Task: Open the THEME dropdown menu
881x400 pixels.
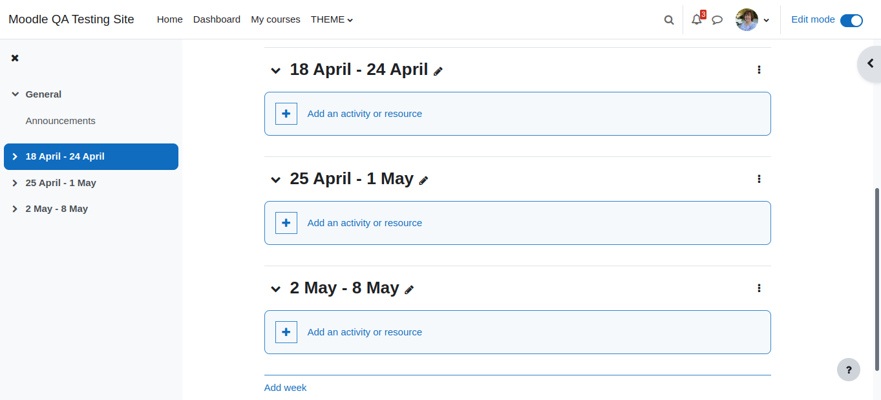Action: point(332,19)
